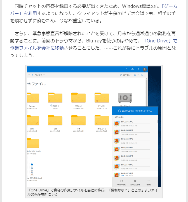The width and height of the screenshot is (188, 202).
Task: Click the help question mark icon
Action: pos(138,69)
